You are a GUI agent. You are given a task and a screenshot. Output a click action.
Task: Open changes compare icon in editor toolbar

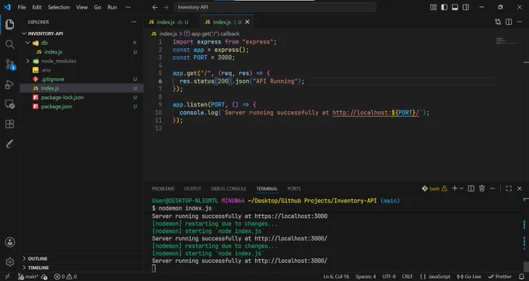point(498,22)
